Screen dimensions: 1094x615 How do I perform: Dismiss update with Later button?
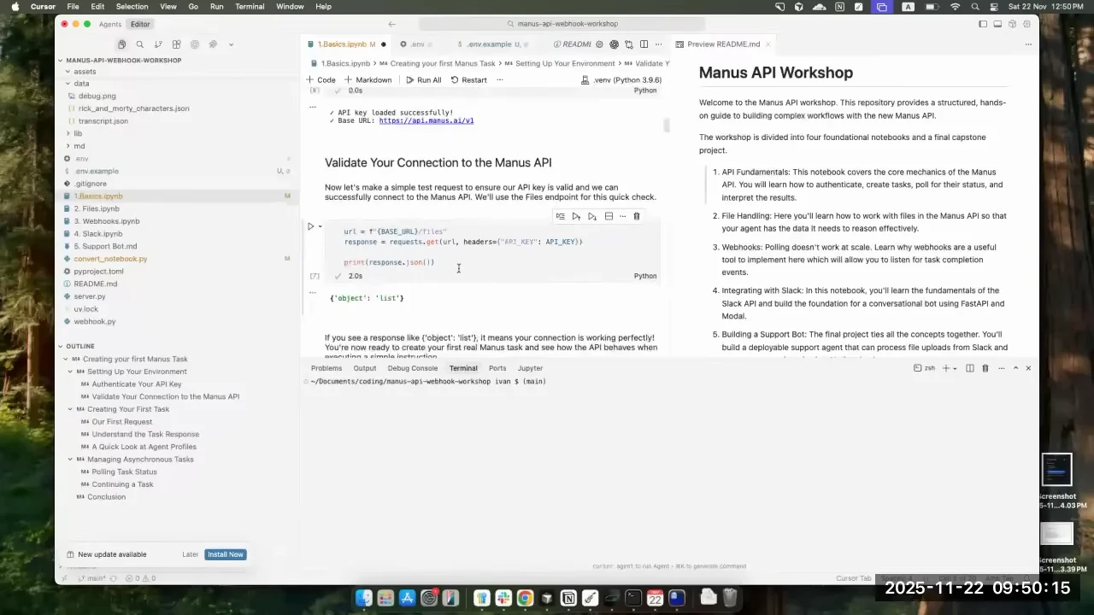(190, 554)
